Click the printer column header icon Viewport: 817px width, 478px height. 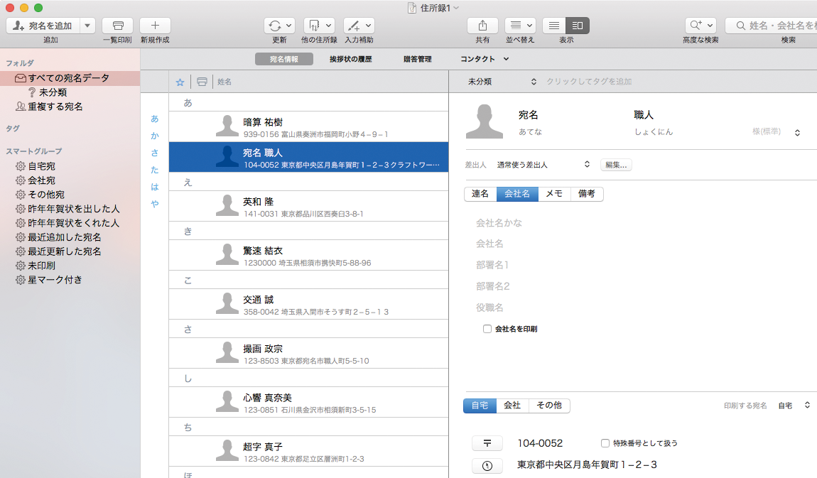[x=202, y=82]
